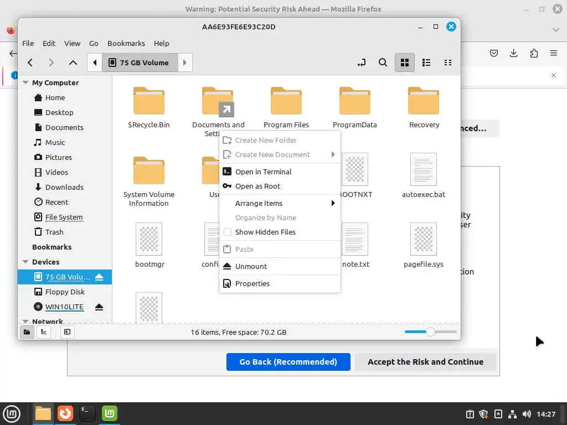Choose Properties from context menu
The width and height of the screenshot is (567, 425).
pyautogui.click(x=280, y=283)
